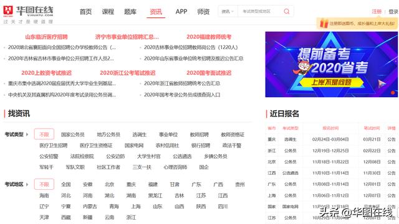
Task: Expand the 考试类型 arrow
Action: 27,134
